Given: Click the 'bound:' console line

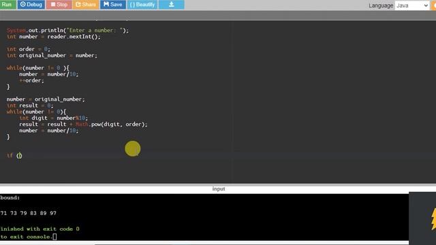Looking at the screenshot, I should 10,198.
